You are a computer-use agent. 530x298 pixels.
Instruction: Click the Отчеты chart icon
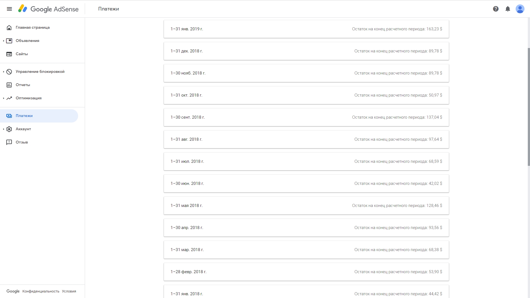(x=9, y=85)
